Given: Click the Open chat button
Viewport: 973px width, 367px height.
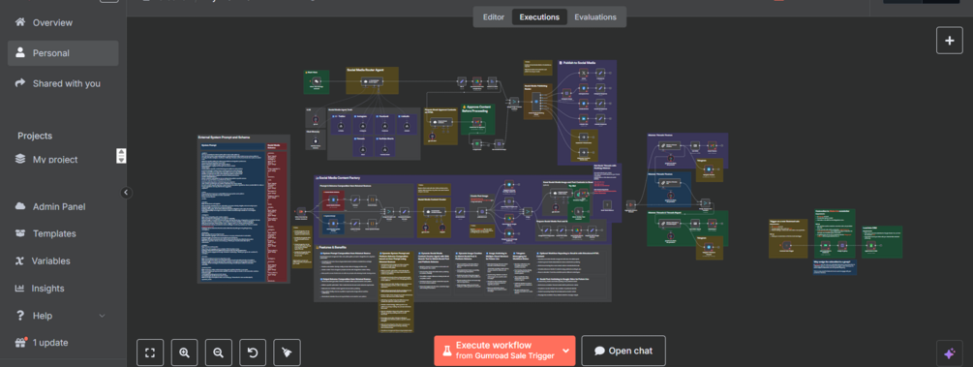Looking at the screenshot, I should pos(623,351).
